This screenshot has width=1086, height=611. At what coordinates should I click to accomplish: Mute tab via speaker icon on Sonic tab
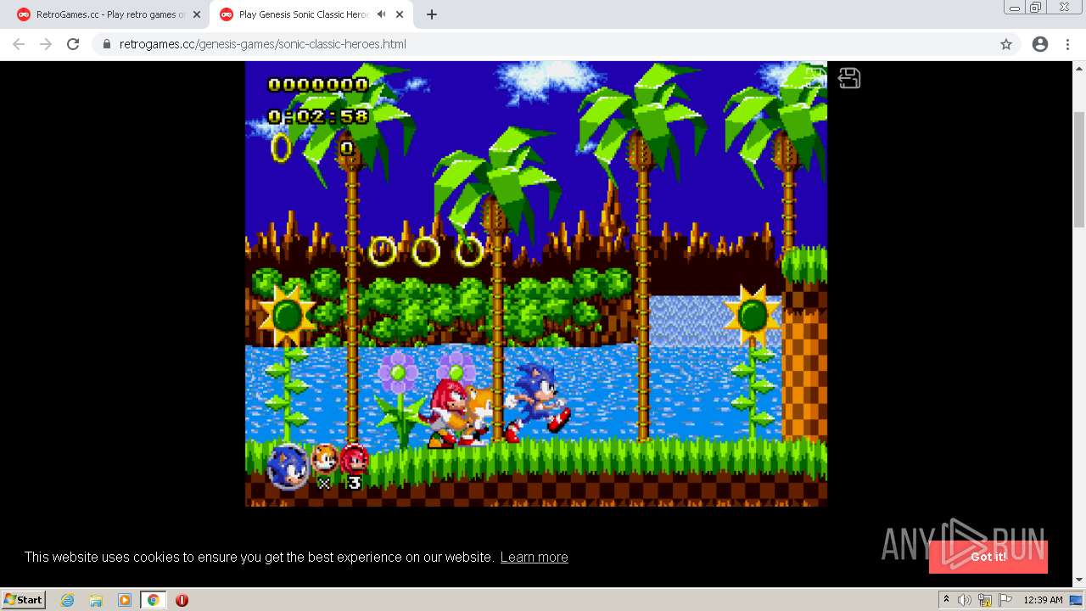click(382, 14)
